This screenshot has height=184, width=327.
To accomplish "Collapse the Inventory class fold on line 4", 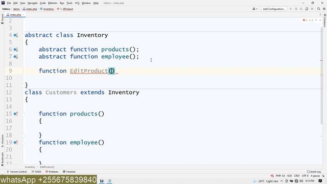I will point(22,35).
